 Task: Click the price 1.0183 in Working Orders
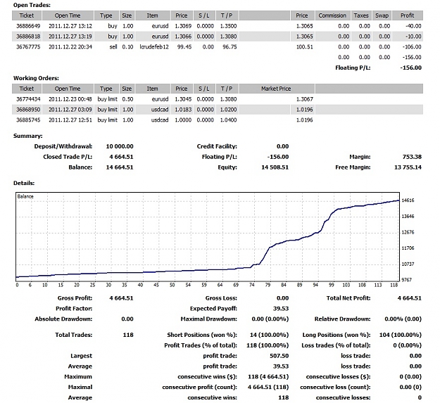point(183,110)
